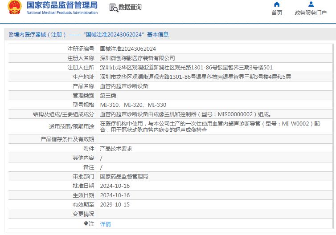This screenshot has width=336, height=235.
Task: Click the 数据查询 heading text
Action: point(130,7)
